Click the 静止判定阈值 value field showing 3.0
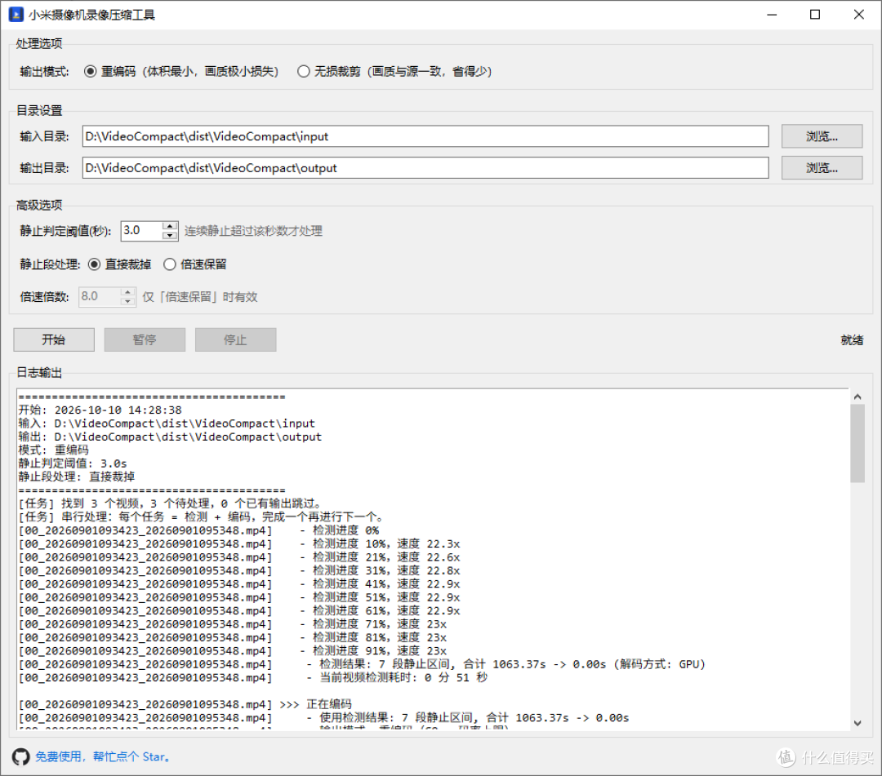This screenshot has height=776, width=882. coord(142,230)
